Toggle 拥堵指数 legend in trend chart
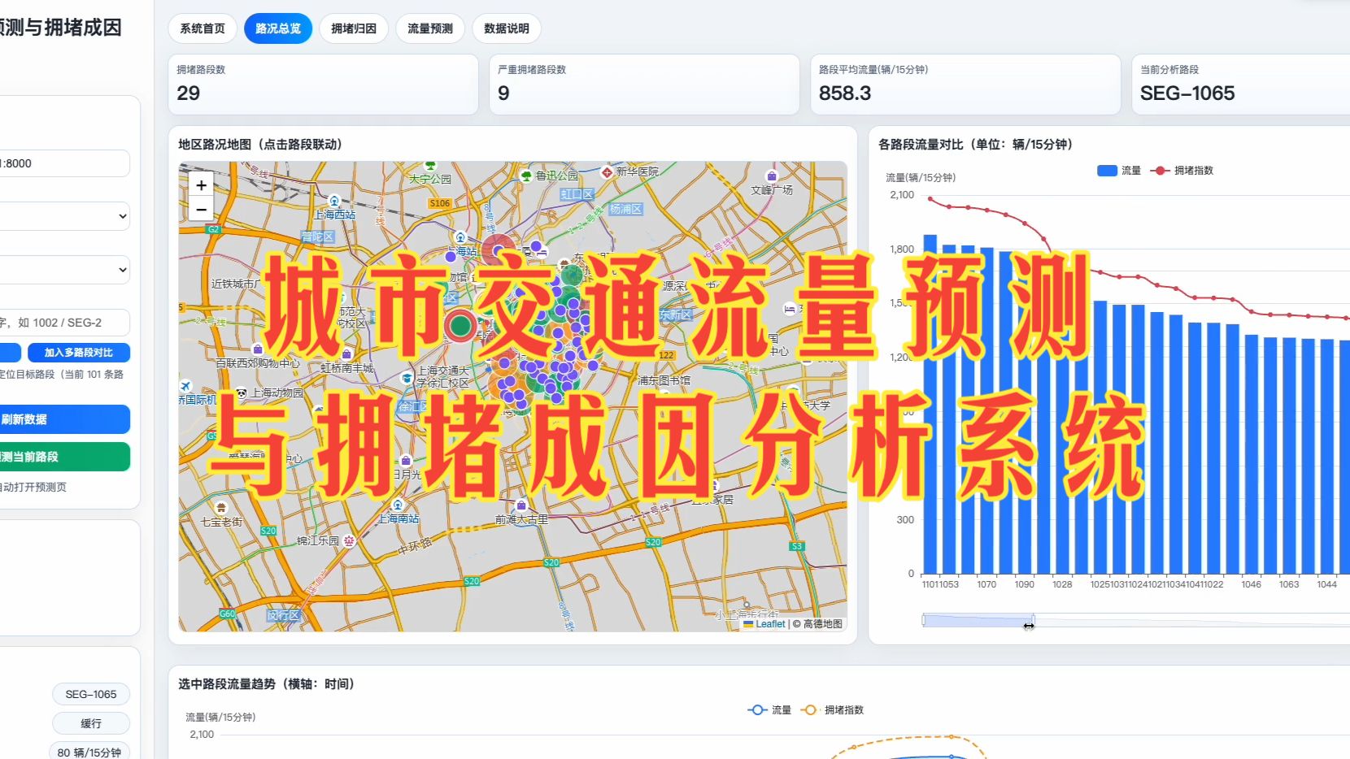 (x=832, y=710)
